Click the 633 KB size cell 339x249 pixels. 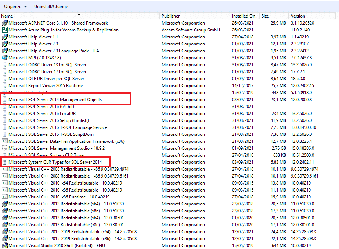pyautogui.click(x=280, y=155)
